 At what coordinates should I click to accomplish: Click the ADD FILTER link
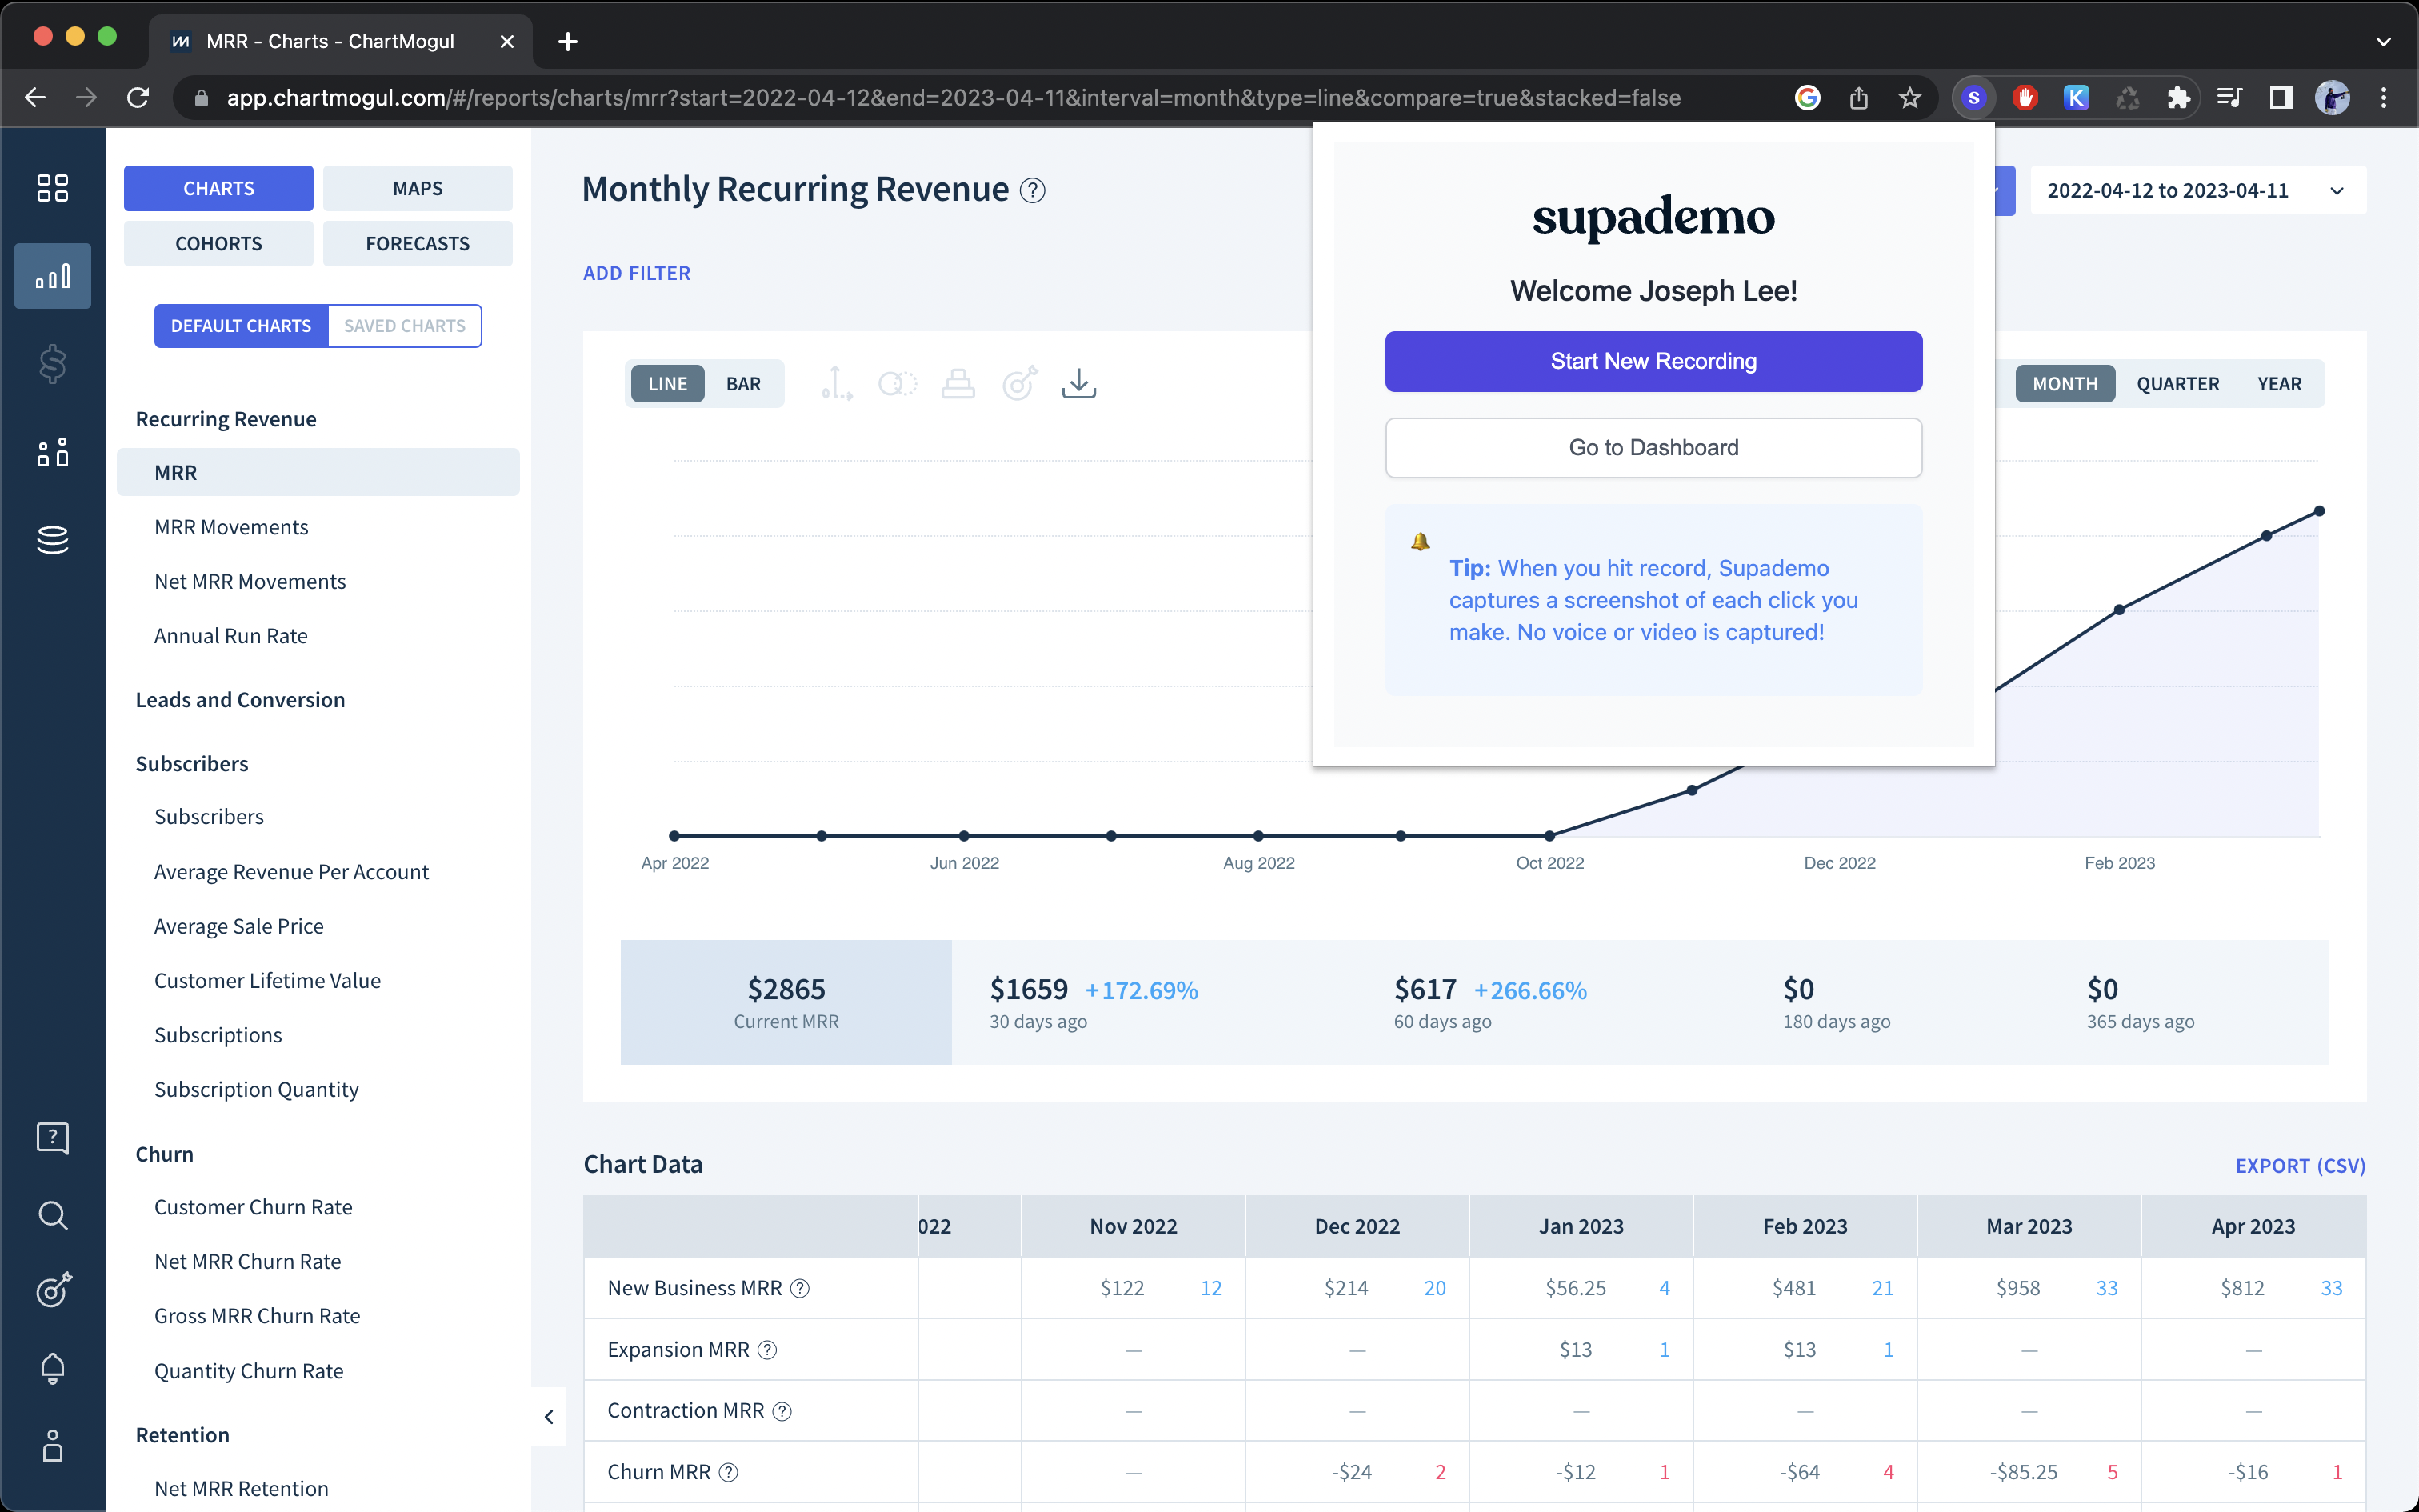(x=637, y=273)
